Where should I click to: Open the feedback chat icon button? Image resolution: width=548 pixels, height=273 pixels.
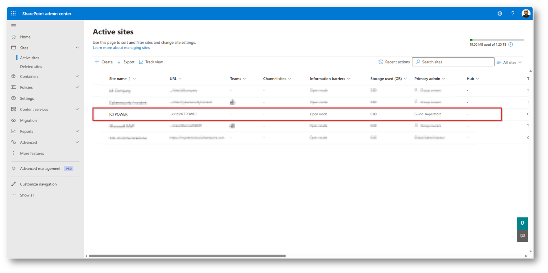pyautogui.click(x=522, y=236)
